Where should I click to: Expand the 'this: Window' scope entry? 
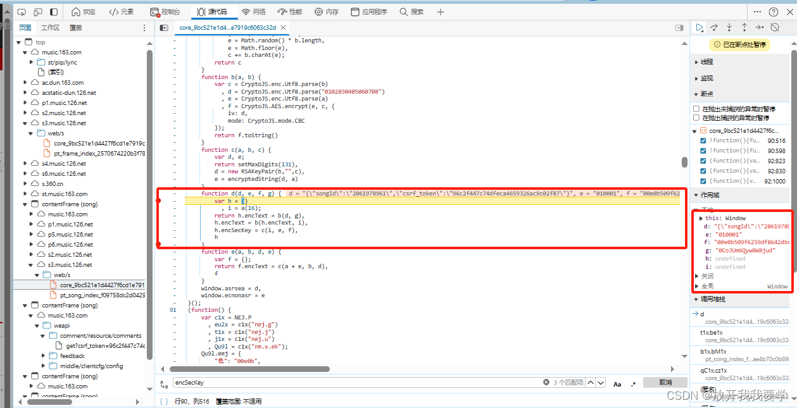coord(701,218)
